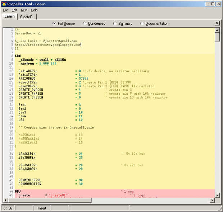Select the Learn tab

(9, 17)
